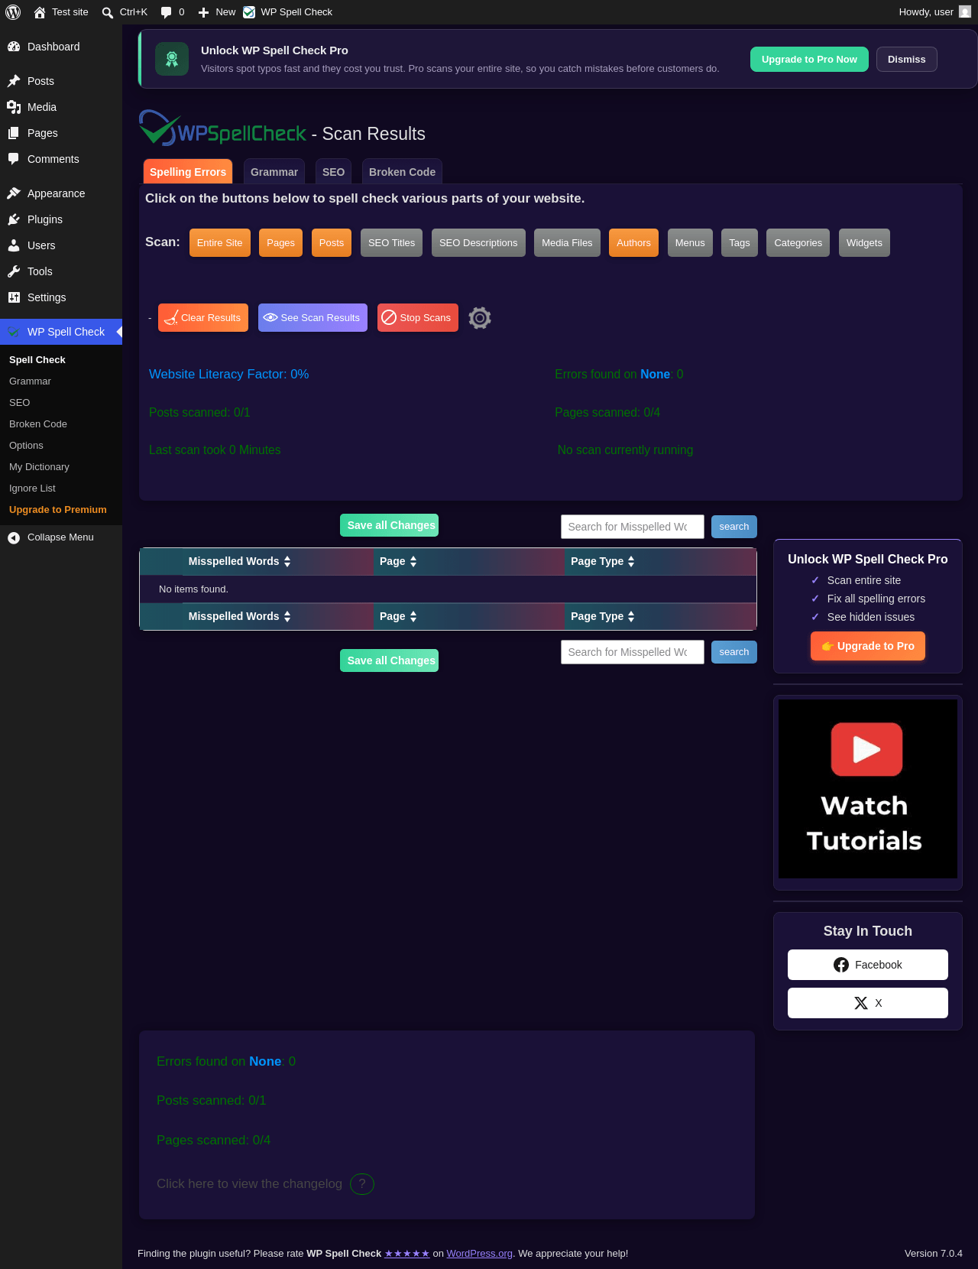Image resolution: width=978 pixels, height=1269 pixels.
Task: Sort top table by Misspelled Words
Action: coord(240,561)
